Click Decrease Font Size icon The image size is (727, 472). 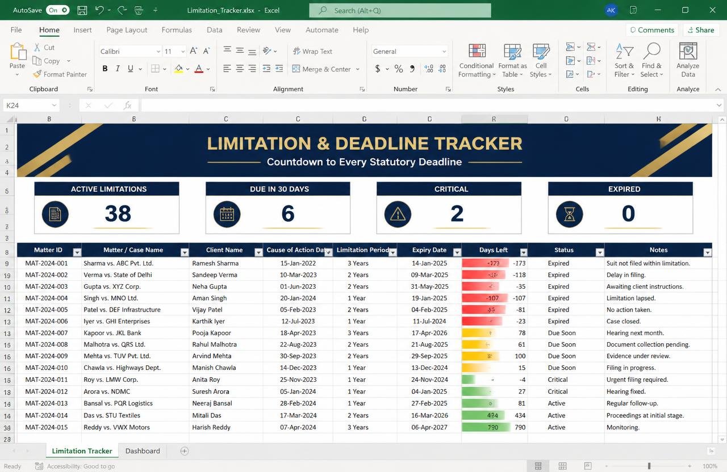[x=207, y=51]
